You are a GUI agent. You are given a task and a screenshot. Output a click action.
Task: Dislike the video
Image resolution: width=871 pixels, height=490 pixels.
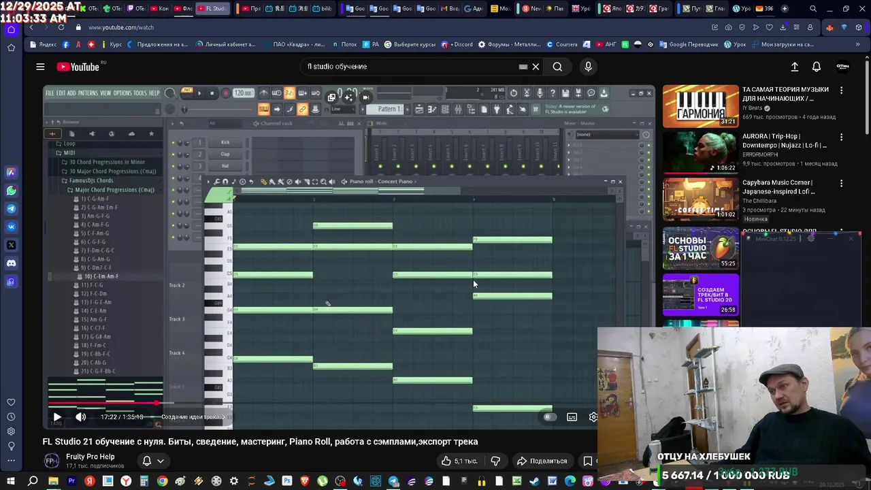[x=495, y=461]
